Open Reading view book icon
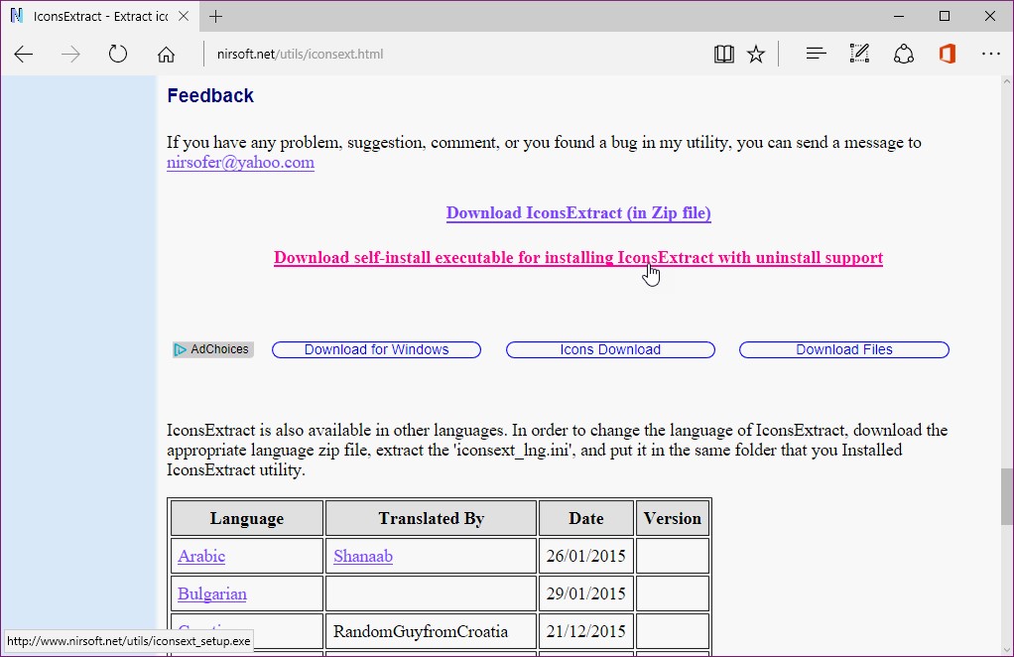 pyautogui.click(x=723, y=55)
